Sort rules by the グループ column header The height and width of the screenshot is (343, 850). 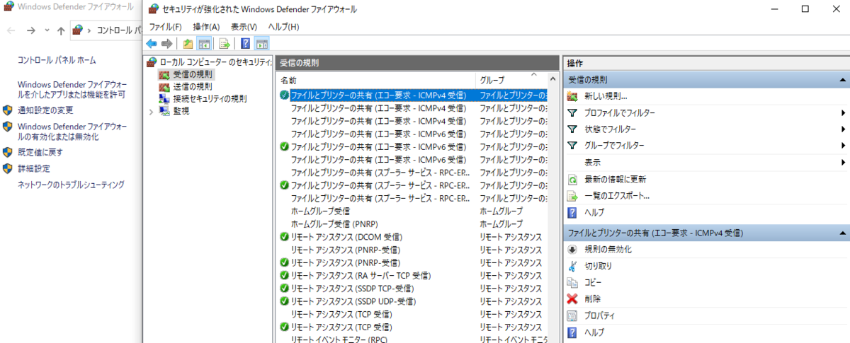coord(512,80)
